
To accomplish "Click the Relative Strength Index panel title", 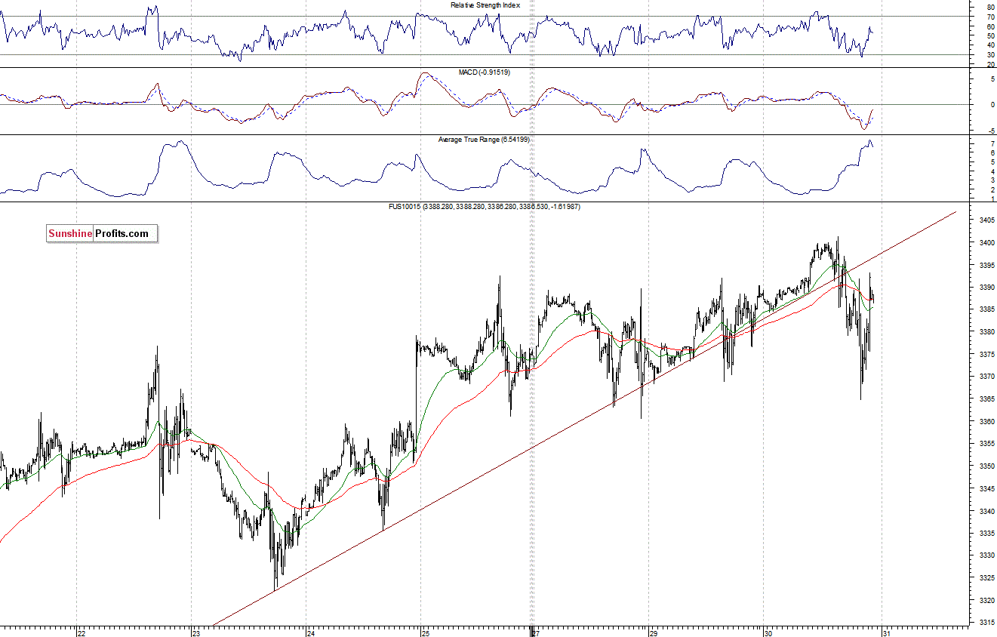I will coord(486,5).
